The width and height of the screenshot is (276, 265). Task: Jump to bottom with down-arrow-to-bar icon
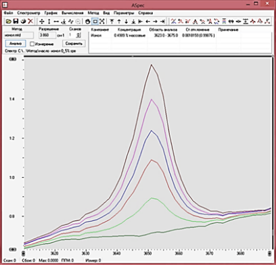(133, 22)
